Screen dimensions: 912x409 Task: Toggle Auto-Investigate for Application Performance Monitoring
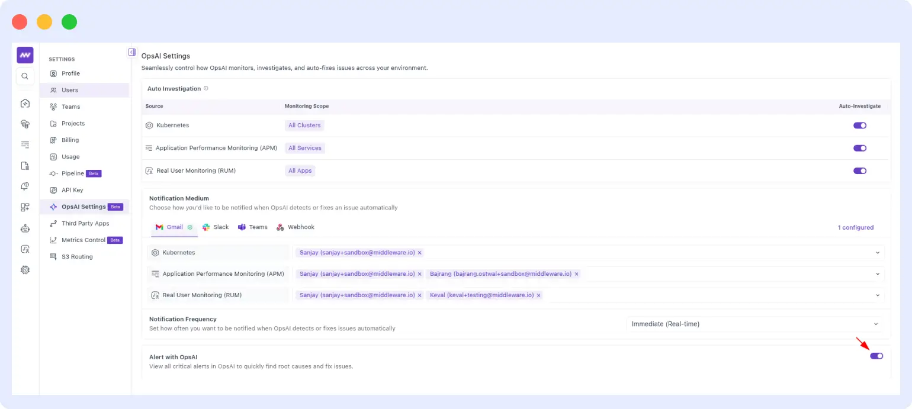[860, 148]
